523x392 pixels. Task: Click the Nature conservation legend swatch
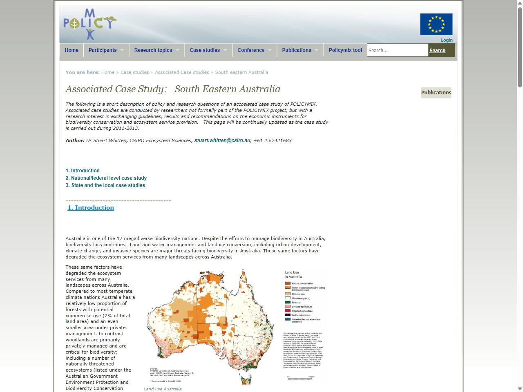(288, 283)
